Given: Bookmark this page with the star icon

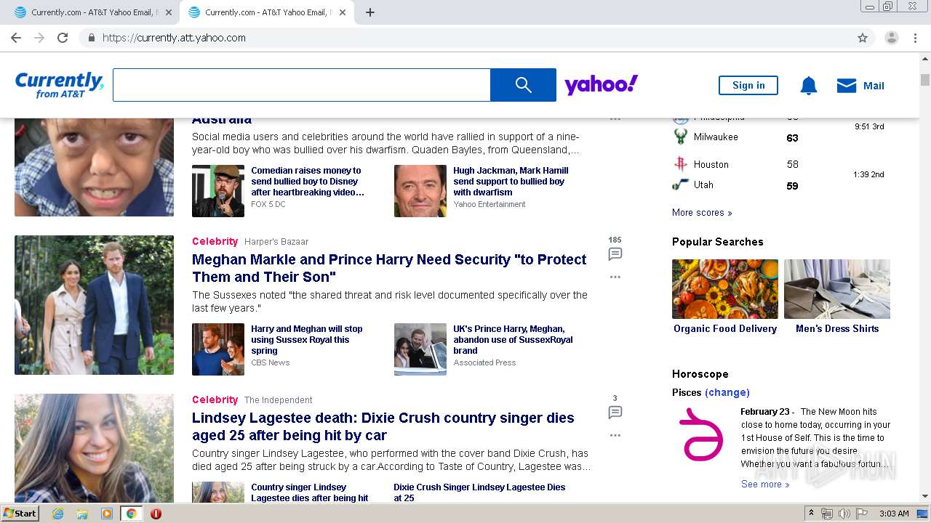Looking at the screenshot, I should (x=863, y=38).
